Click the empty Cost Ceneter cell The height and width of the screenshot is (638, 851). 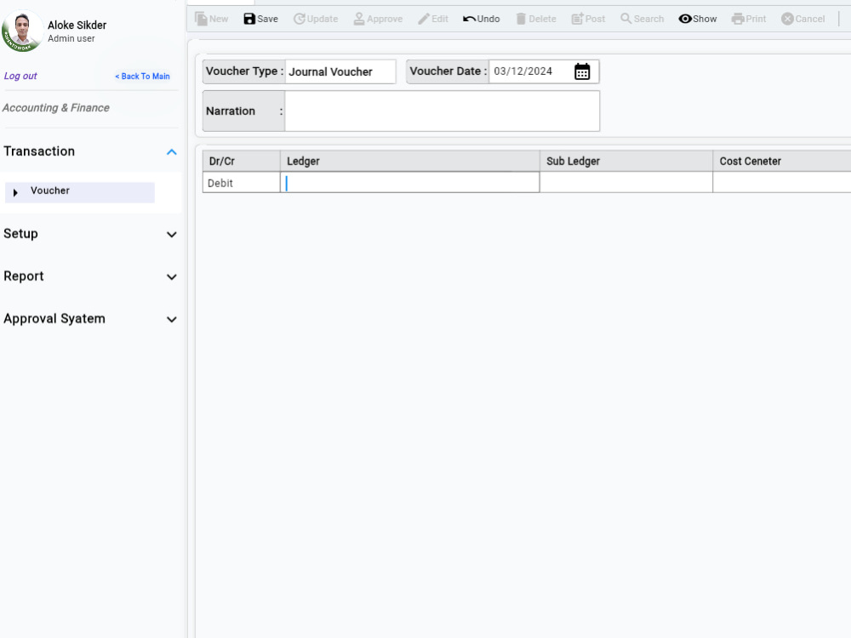[x=781, y=183]
